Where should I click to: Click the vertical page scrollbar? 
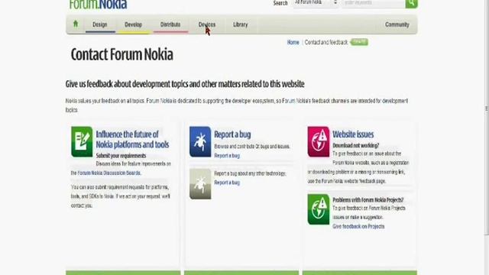(487, 118)
